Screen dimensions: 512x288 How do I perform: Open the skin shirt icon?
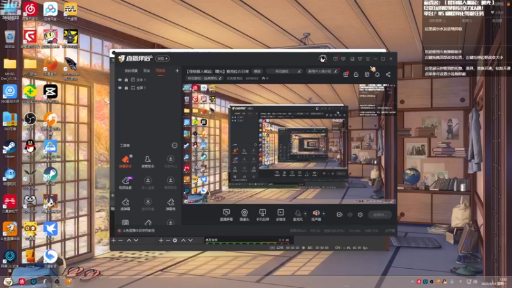(x=360, y=59)
